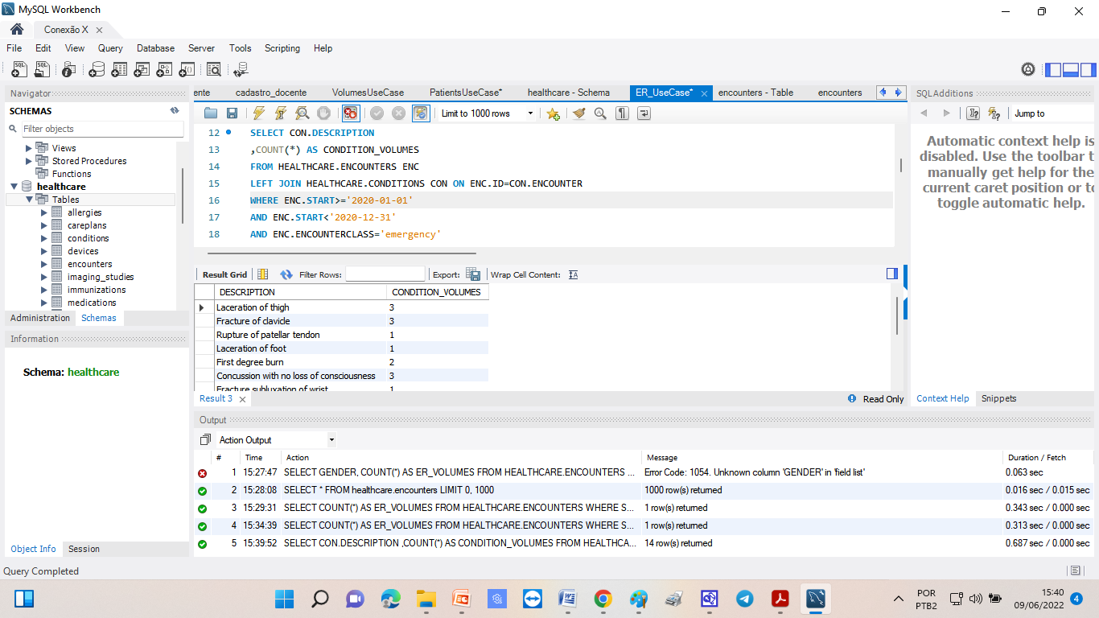The width and height of the screenshot is (1099, 618).
Task: Collapse the healthcare schema node
Action: tap(14, 187)
